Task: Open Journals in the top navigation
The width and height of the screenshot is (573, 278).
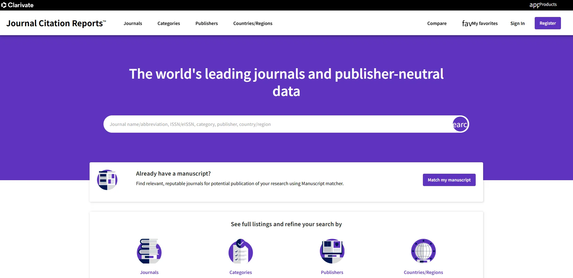Action: click(133, 23)
